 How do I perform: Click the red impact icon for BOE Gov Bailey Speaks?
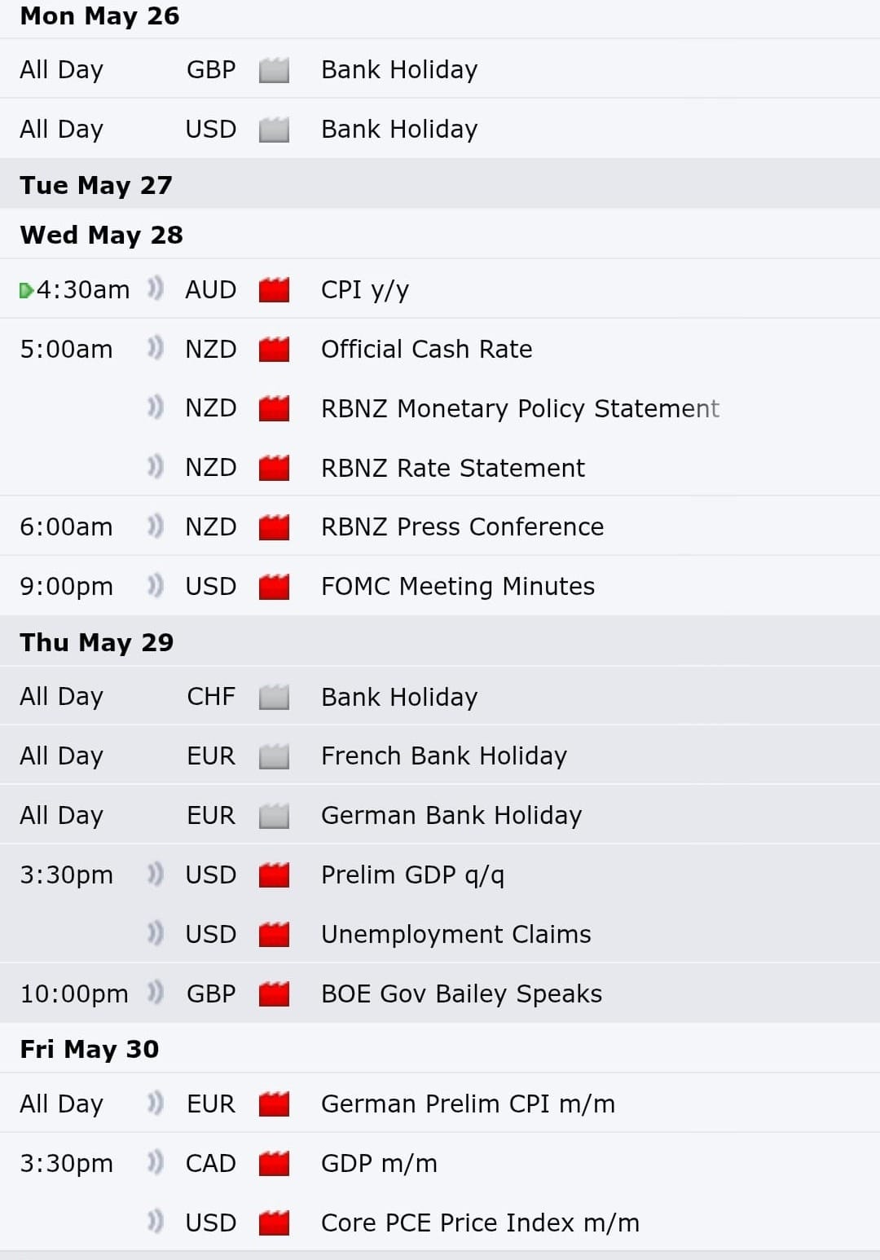click(274, 993)
